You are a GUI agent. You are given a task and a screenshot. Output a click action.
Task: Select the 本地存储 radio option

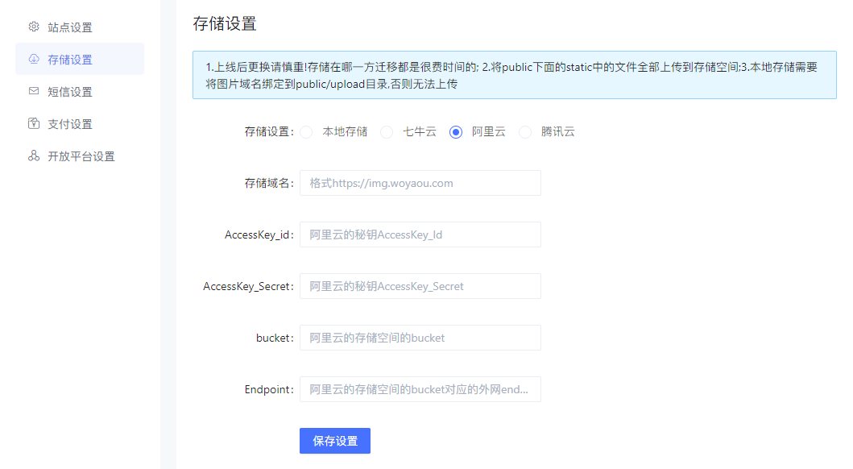[306, 132]
